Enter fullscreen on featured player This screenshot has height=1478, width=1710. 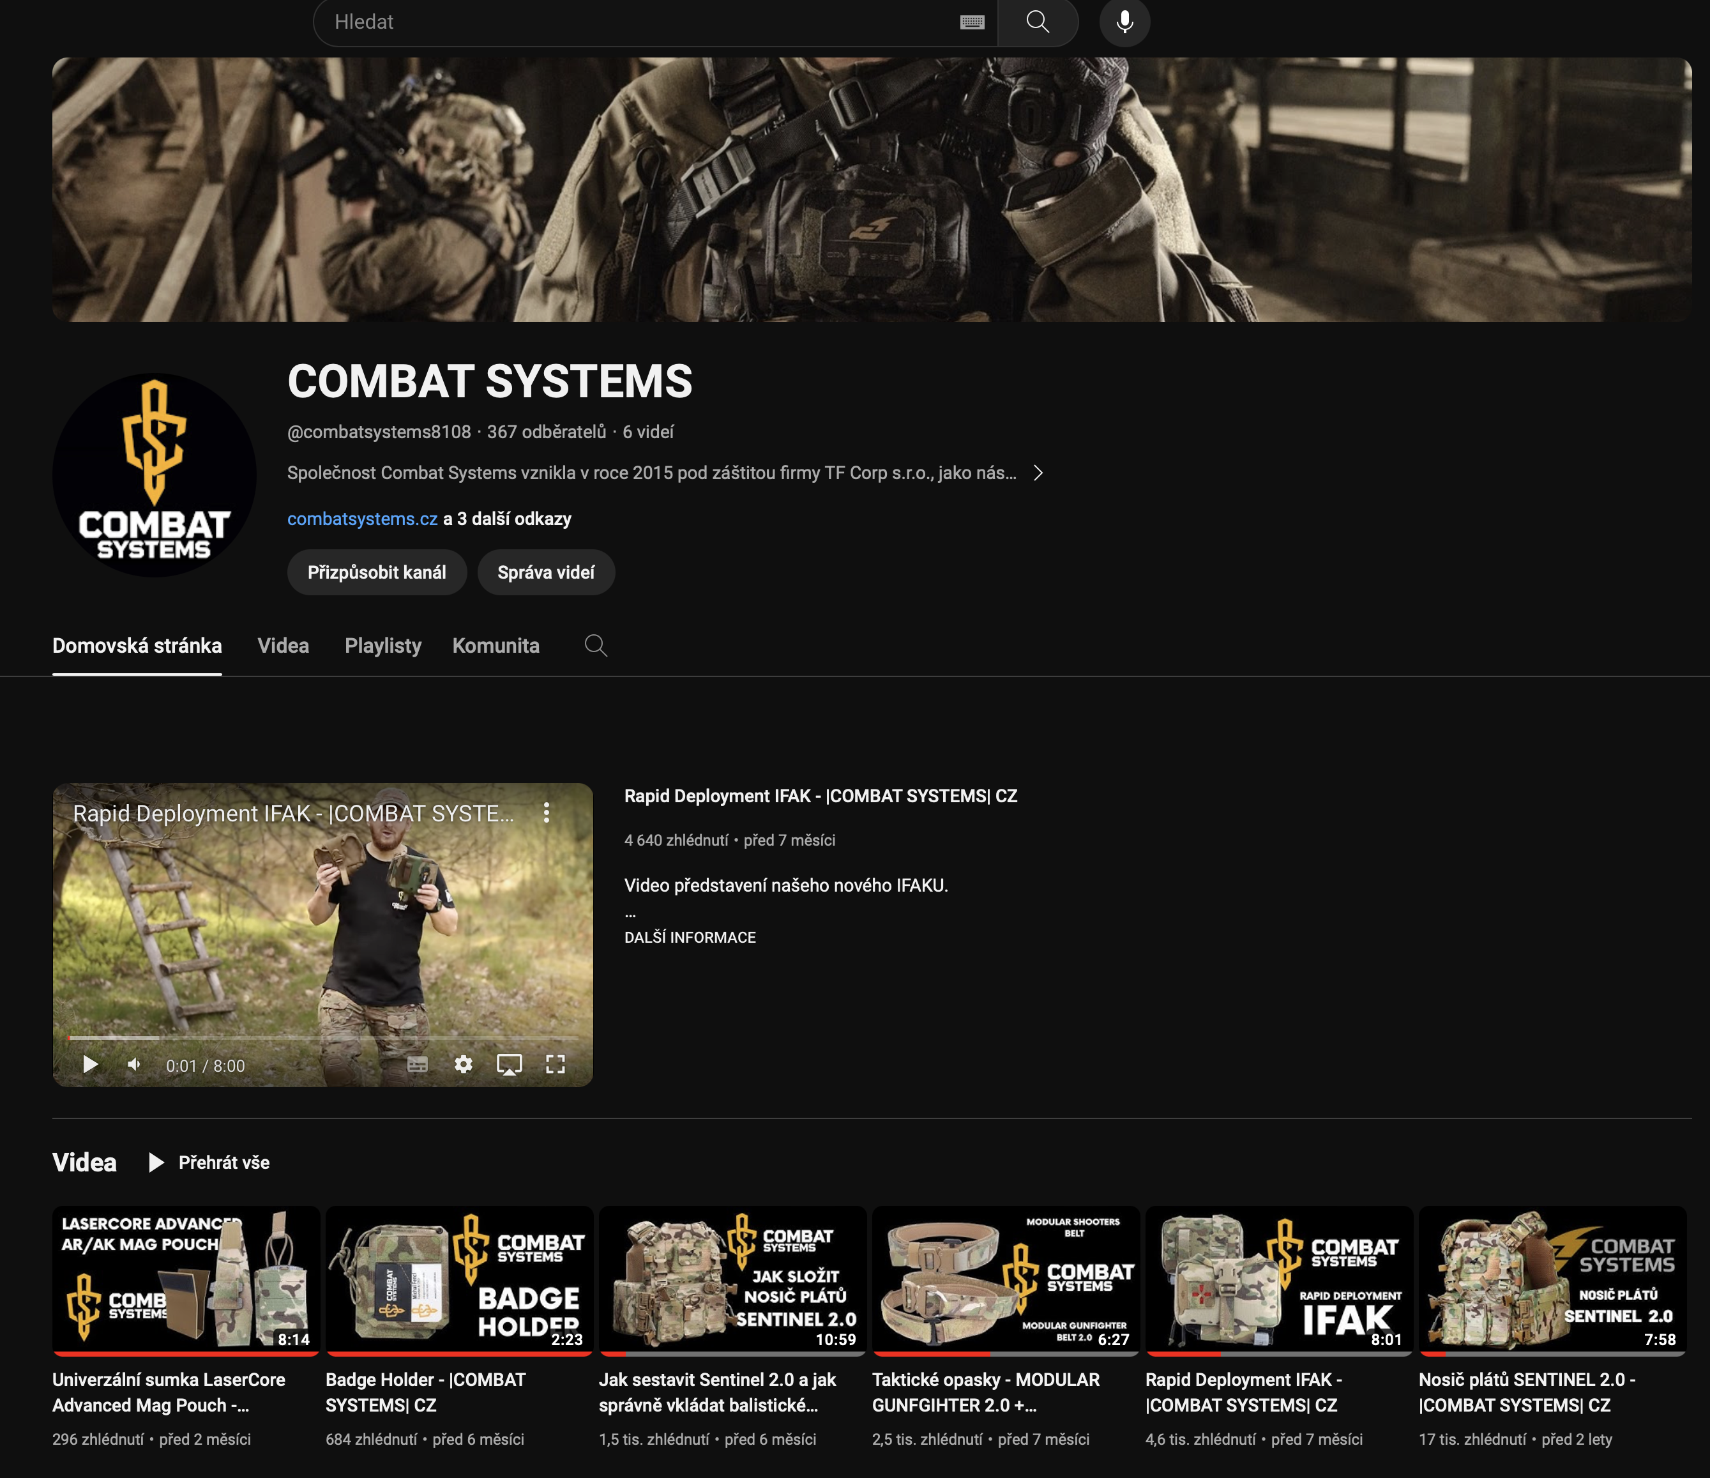(x=556, y=1064)
